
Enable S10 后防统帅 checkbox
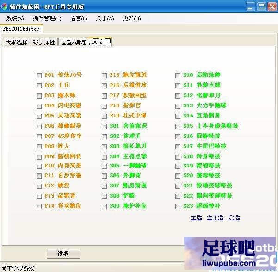click(x=178, y=75)
